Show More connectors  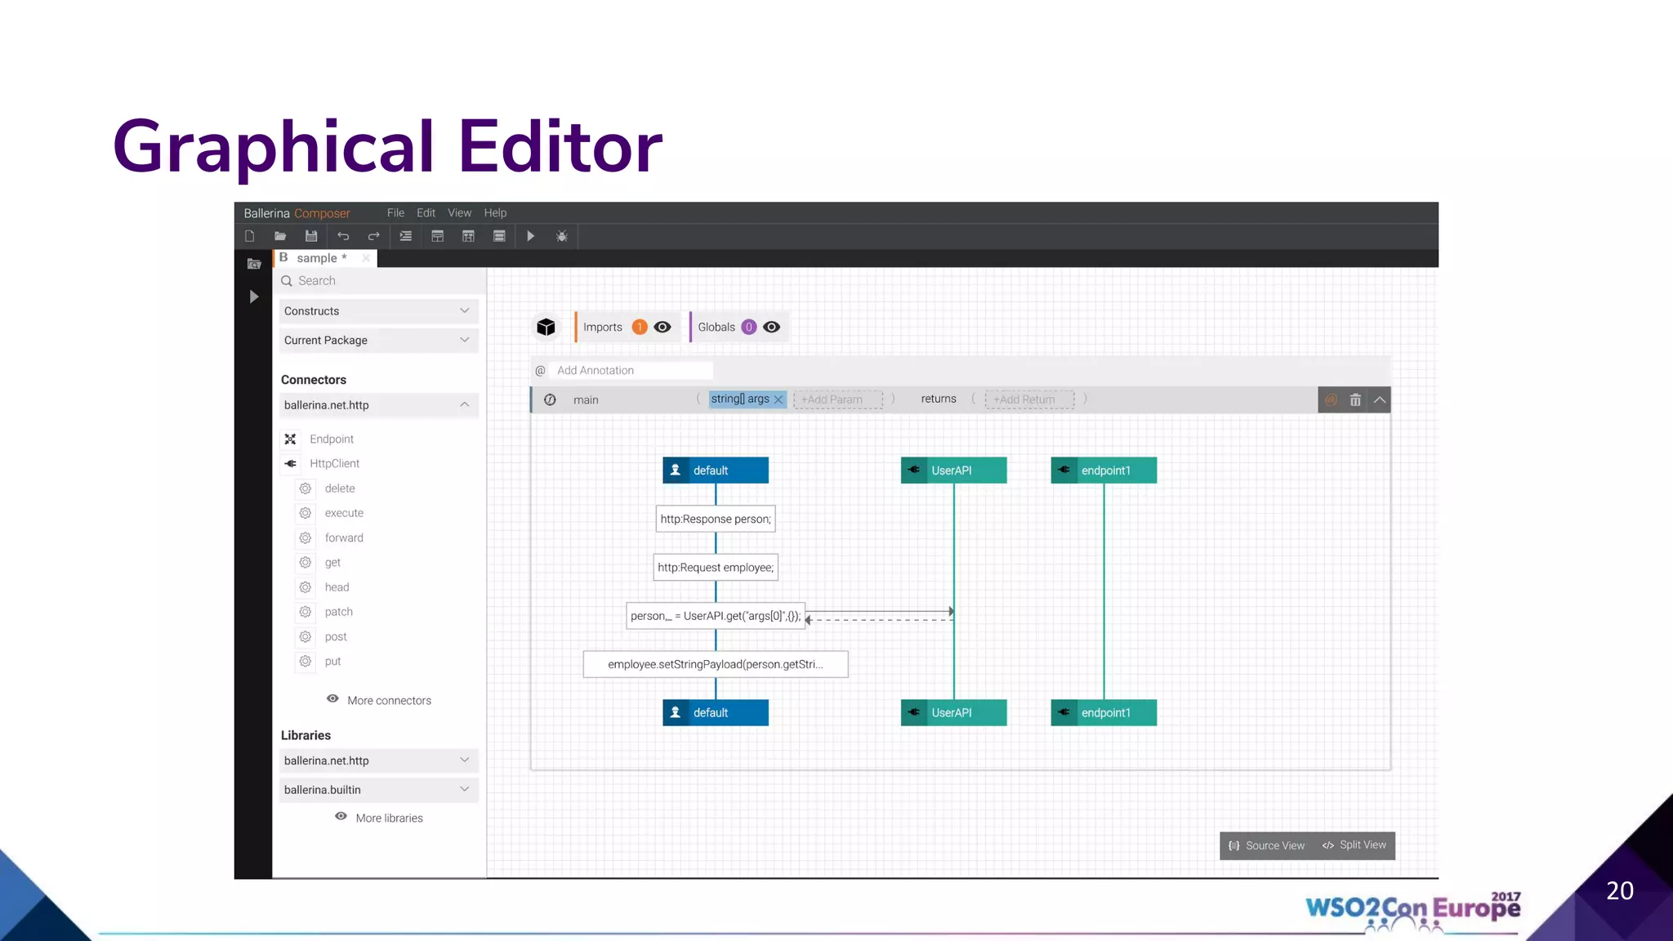click(379, 700)
